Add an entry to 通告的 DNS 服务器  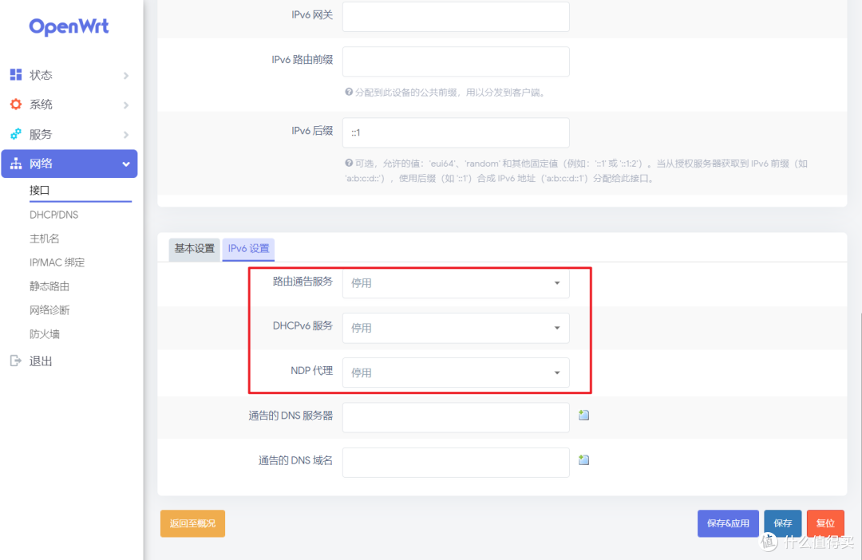click(x=583, y=414)
